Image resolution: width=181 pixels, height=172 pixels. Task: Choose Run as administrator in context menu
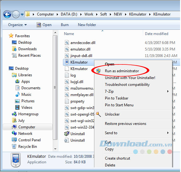[122, 71]
